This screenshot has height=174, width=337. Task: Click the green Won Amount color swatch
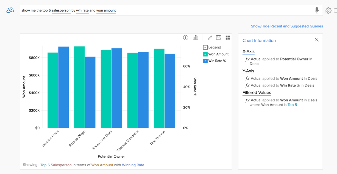(206, 54)
